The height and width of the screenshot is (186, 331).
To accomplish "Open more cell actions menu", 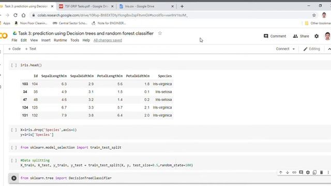I will [x=328, y=172].
